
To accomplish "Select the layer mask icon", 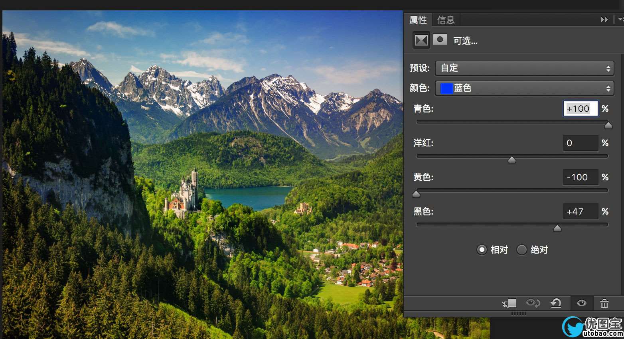I will pyautogui.click(x=440, y=39).
